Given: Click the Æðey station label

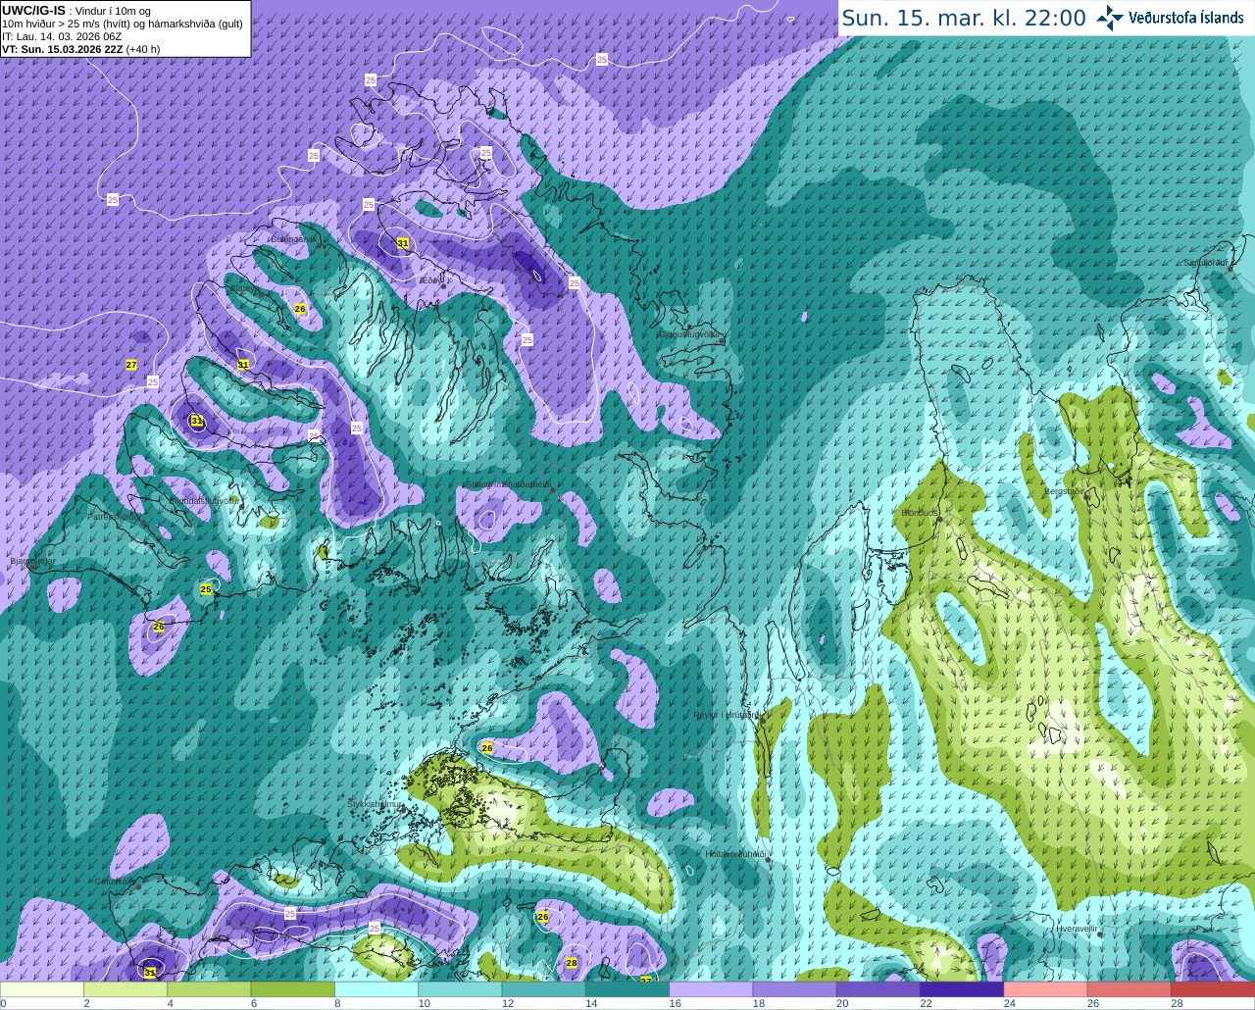Looking at the screenshot, I should tap(429, 280).
